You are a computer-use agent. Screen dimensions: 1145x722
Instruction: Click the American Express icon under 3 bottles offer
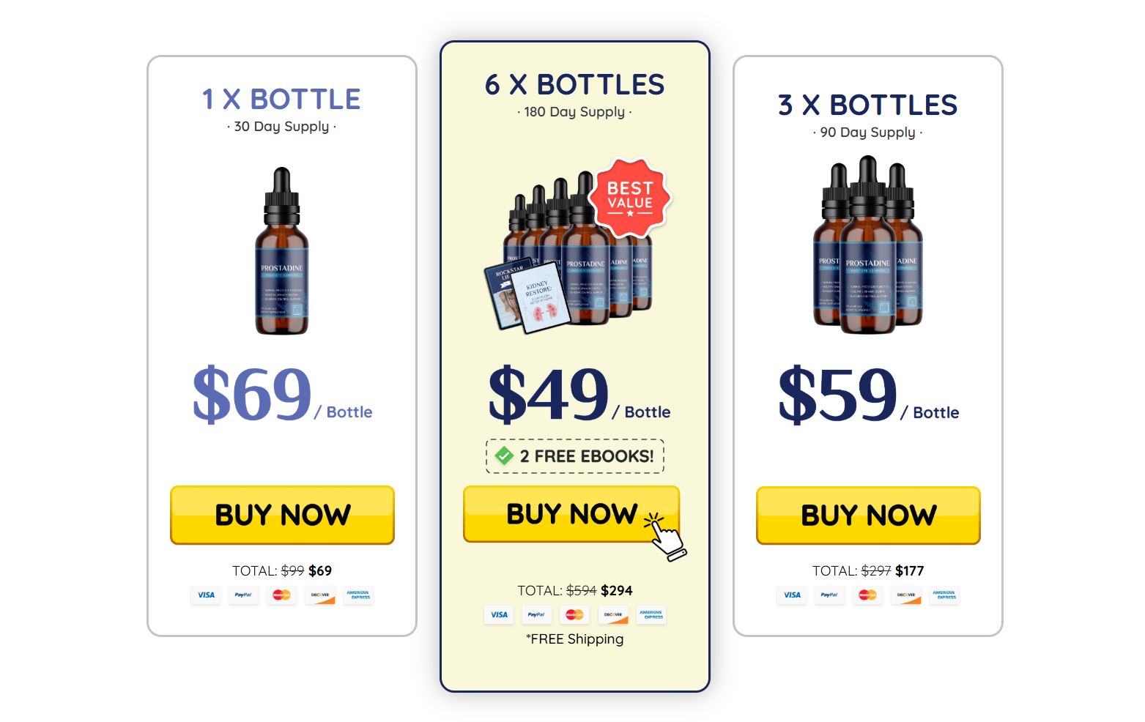944,595
